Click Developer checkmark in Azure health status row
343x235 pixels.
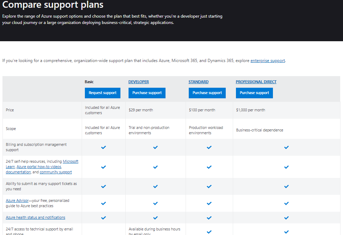156,218
